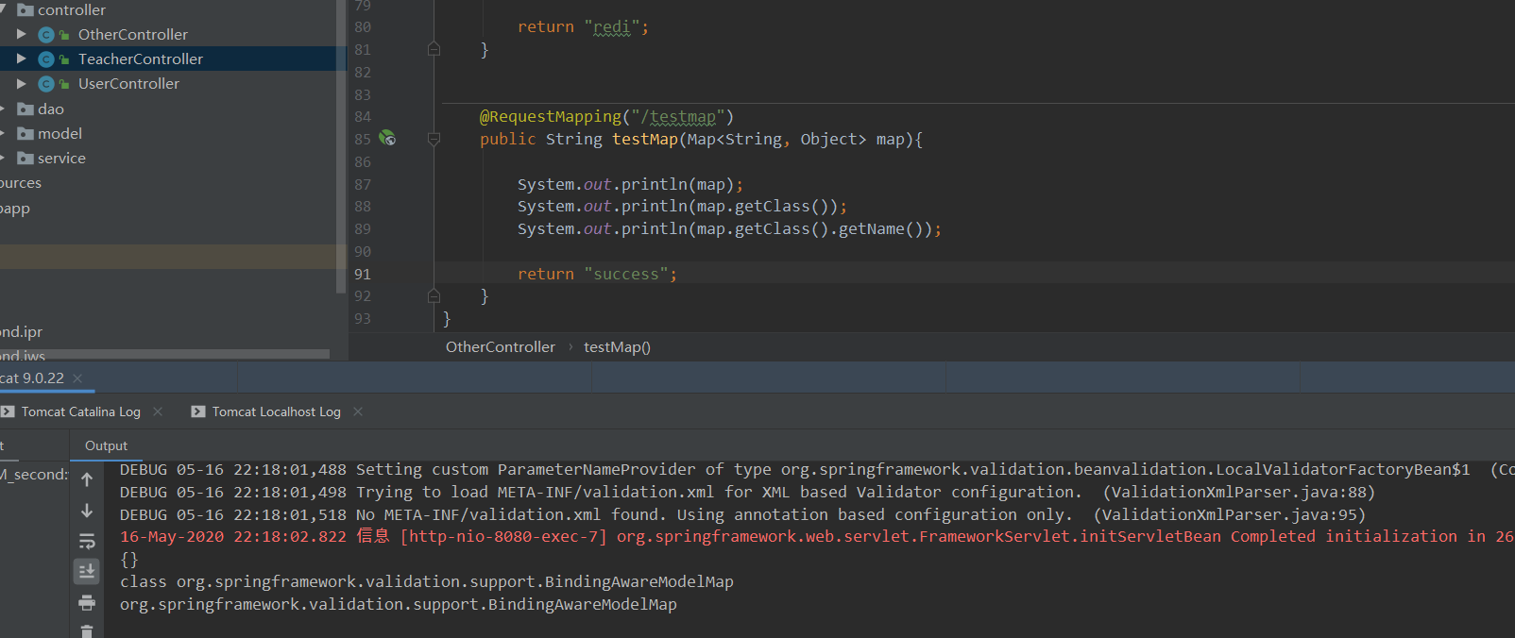The height and width of the screenshot is (638, 1515).
Task: Click the "/testmap" string literal
Action: (678, 117)
